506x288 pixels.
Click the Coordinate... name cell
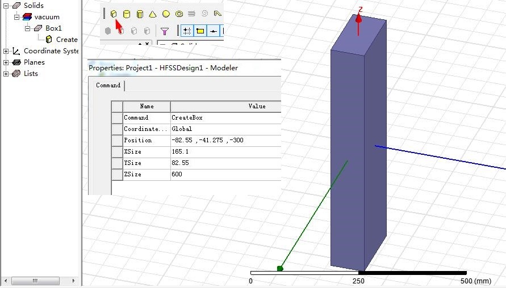[147, 129]
